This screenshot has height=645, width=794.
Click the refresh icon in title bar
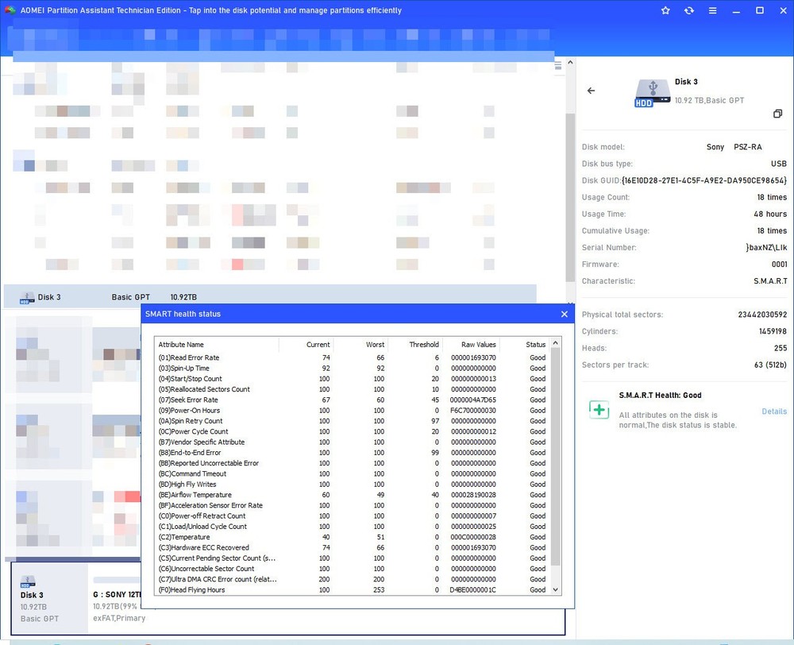[688, 11]
